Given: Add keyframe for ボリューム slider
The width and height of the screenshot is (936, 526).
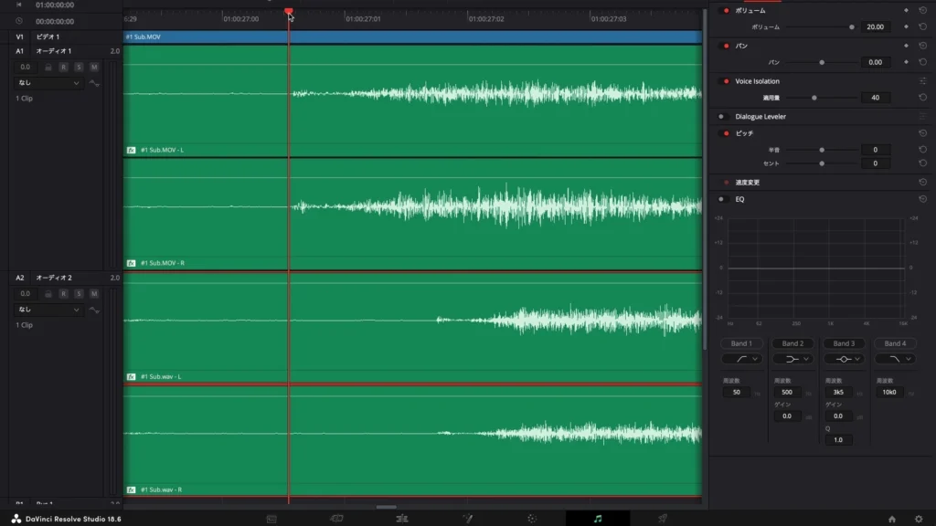Looking at the screenshot, I should [x=906, y=27].
